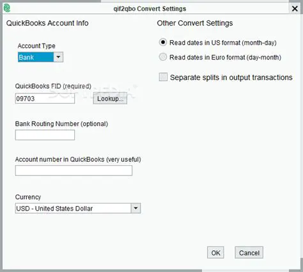
Task: Click the Account Type label
Action: tap(36, 46)
